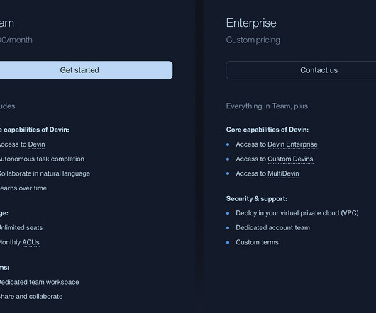Open the Devin Enterprise tooltip link
The image size is (376, 313).
(x=292, y=144)
